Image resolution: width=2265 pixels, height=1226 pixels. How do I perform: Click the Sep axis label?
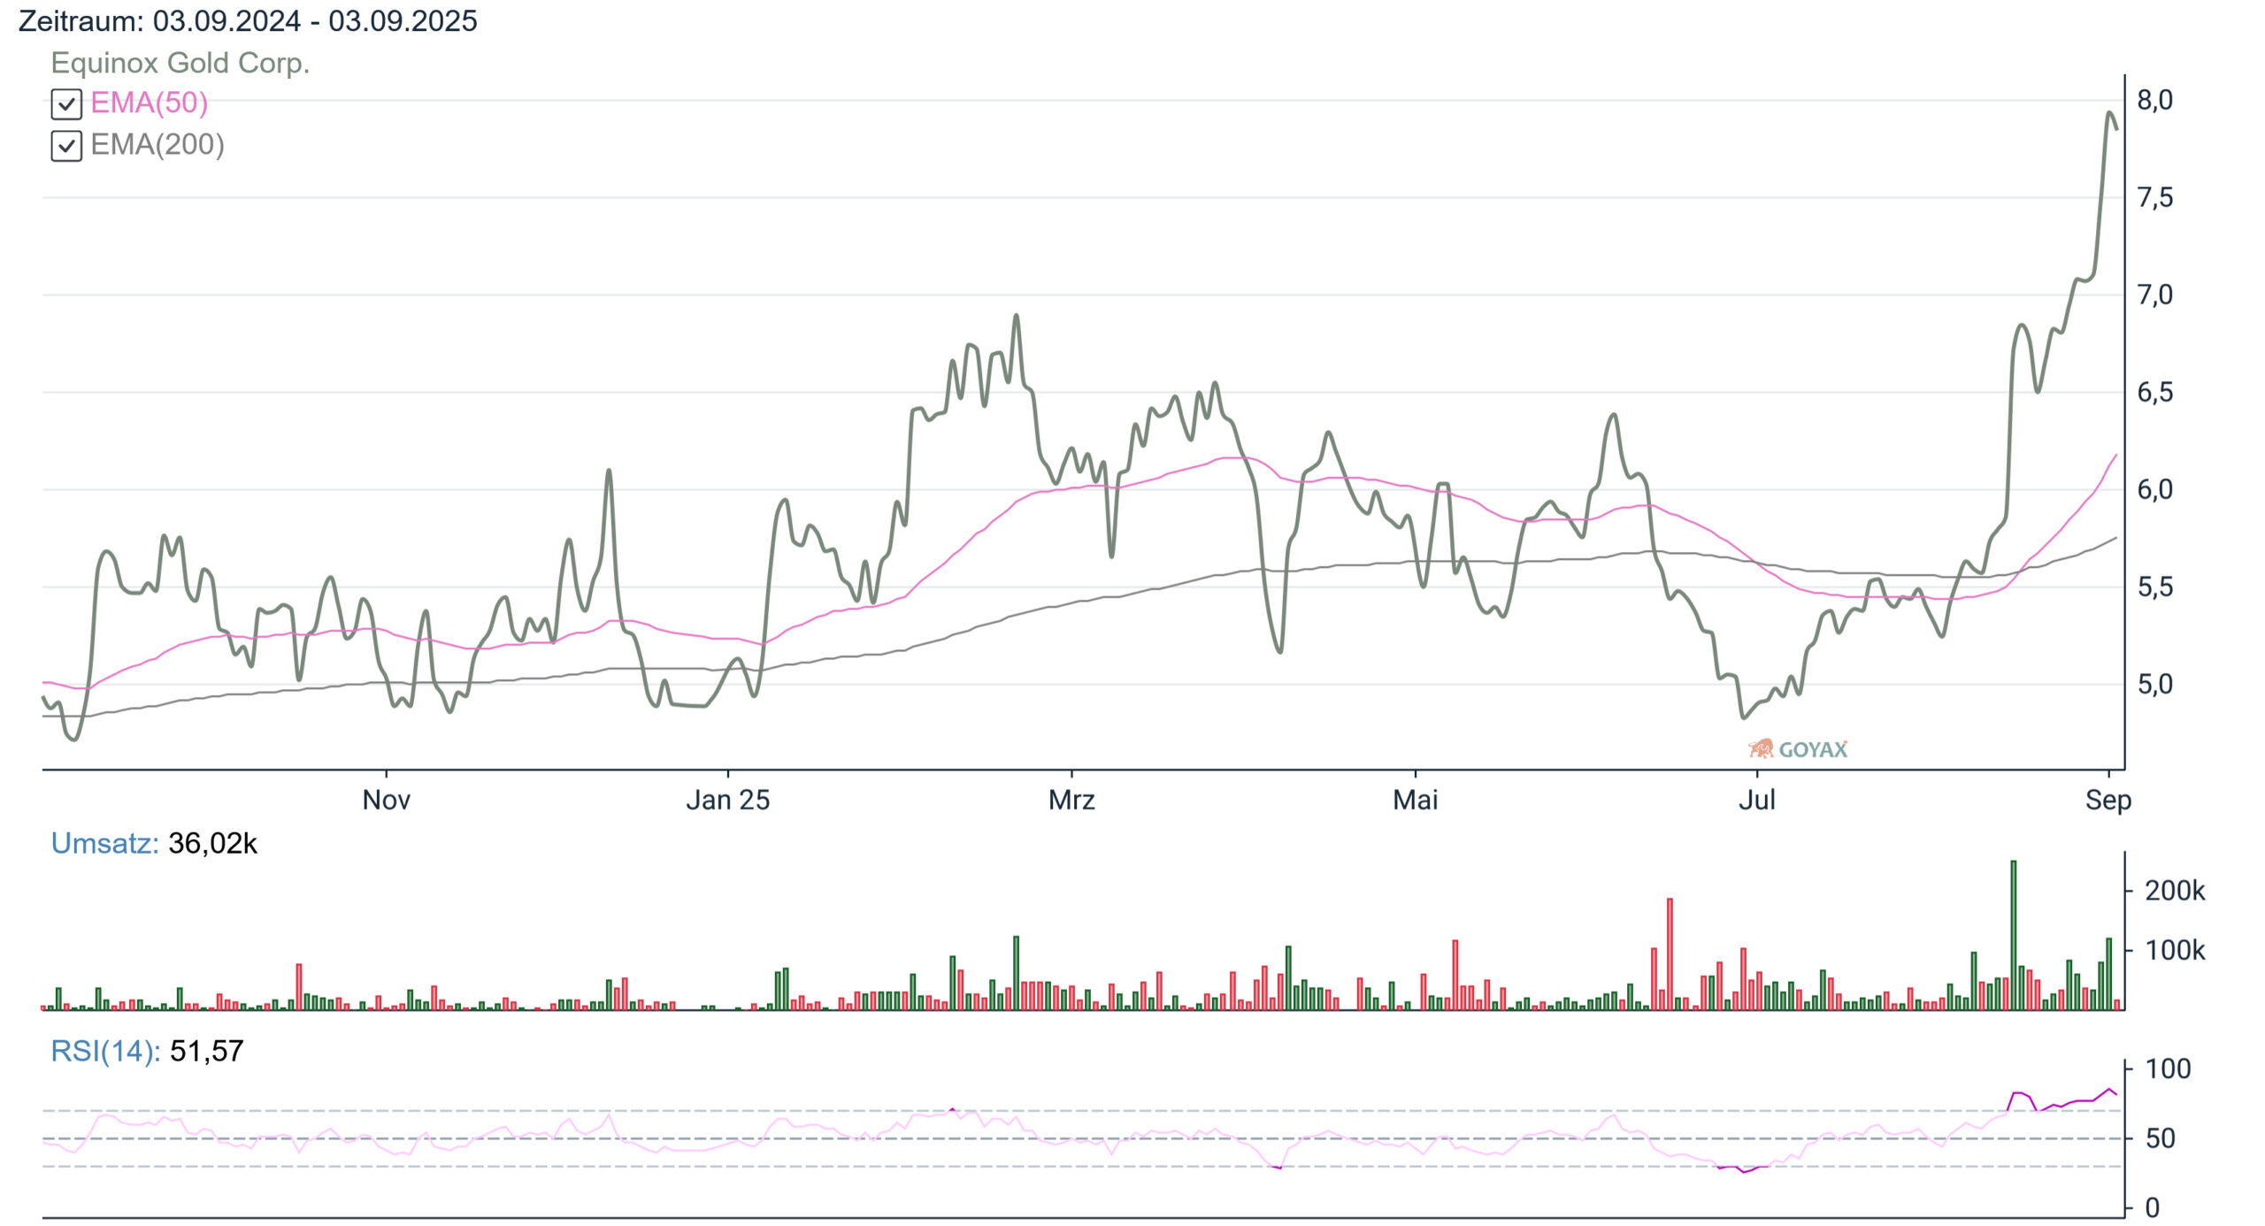(x=2108, y=801)
